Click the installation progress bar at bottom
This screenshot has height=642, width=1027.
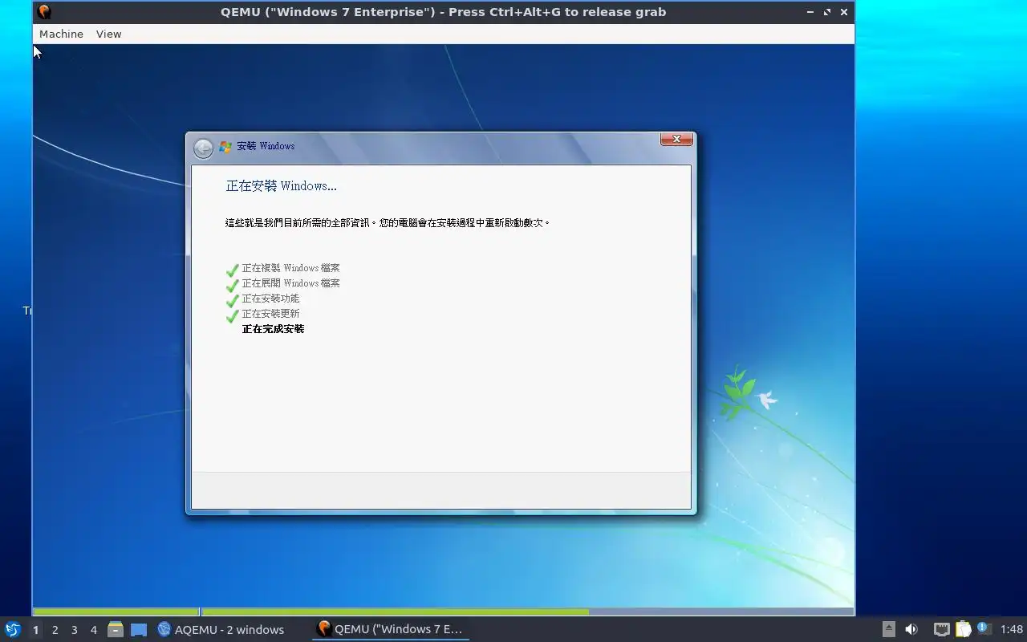coord(443,612)
